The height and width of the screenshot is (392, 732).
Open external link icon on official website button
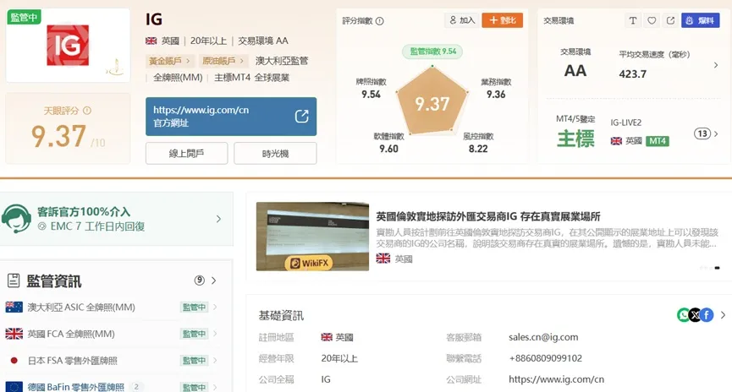coord(301,116)
